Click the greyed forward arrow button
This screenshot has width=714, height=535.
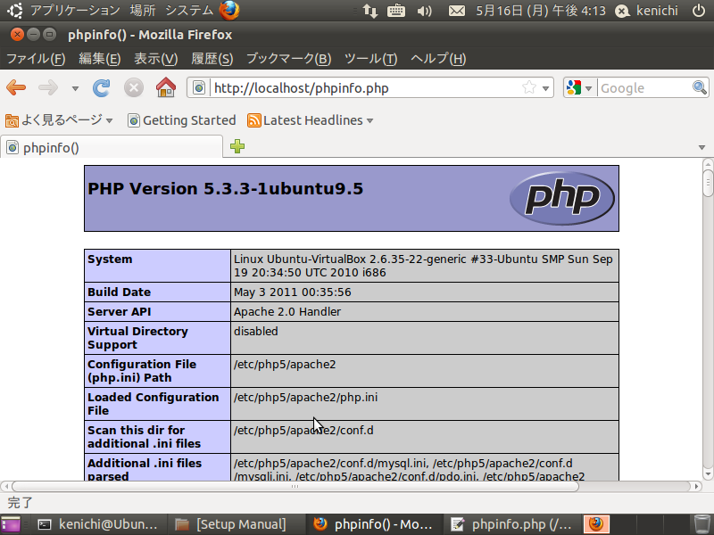click(48, 87)
